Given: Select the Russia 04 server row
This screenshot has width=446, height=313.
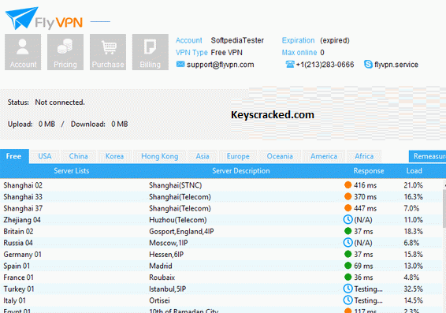Looking at the screenshot, I should click(221, 243).
